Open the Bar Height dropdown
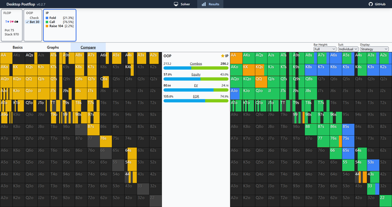 tap(325, 49)
